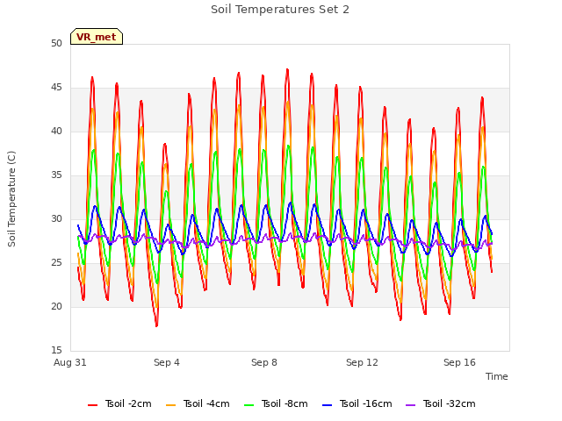The image size is (562, 421).
Task: Click the 40 y-axis tick label
Action: pos(56,131)
